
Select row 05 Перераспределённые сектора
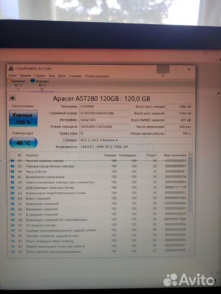[98, 166]
